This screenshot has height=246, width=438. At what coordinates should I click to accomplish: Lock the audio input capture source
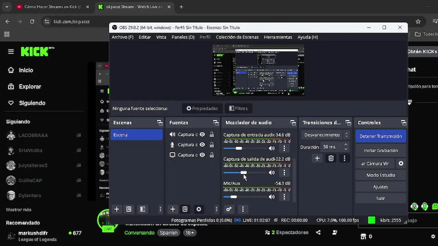pos(212,135)
